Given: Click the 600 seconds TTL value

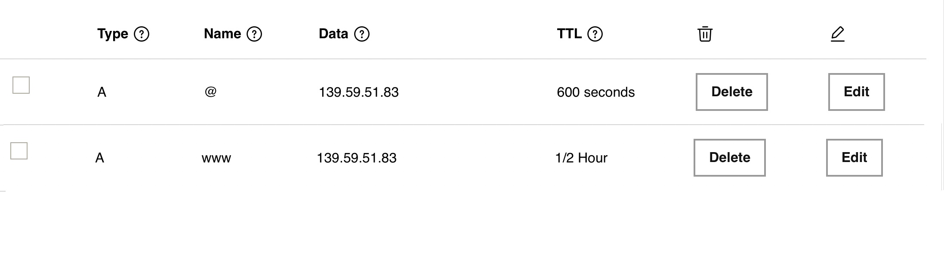Looking at the screenshot, I should point(596,92).
